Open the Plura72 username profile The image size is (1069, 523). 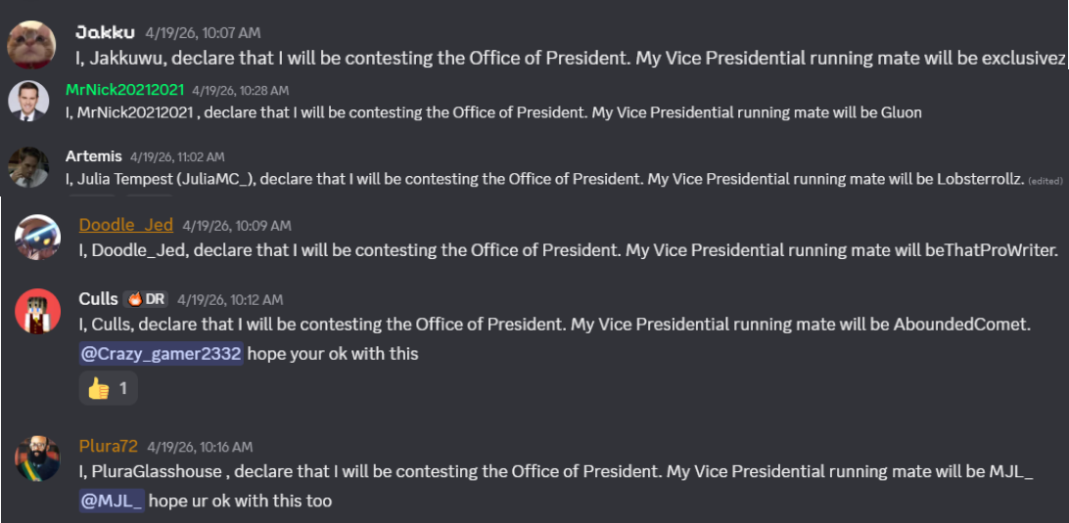[x=109, y=447]
